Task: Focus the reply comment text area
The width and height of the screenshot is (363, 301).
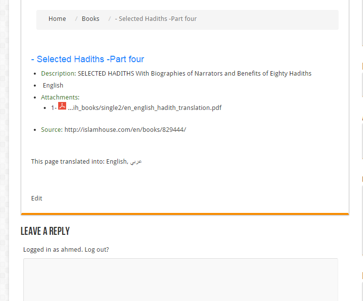Action: point(181,280)
